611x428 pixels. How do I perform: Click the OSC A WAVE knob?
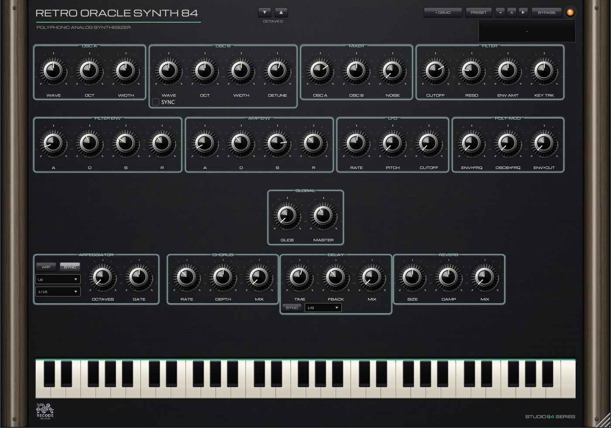tap(53, 71)
